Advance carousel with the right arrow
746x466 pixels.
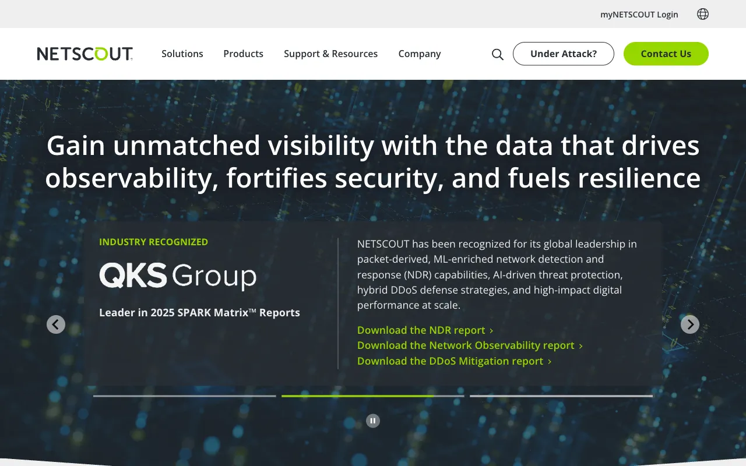(689, 324)
